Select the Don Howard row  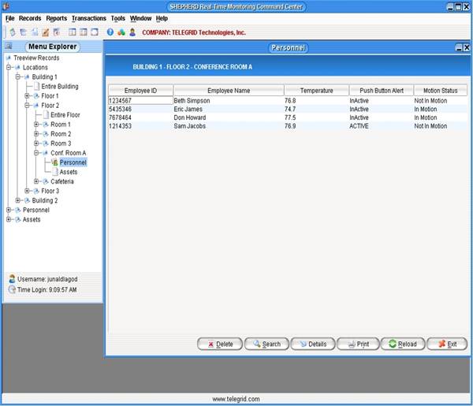click(288, 117)
